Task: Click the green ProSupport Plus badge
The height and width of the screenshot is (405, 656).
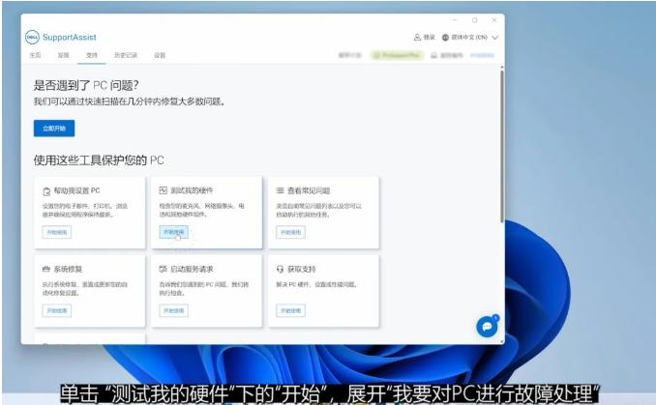Action: pos(397,55)
